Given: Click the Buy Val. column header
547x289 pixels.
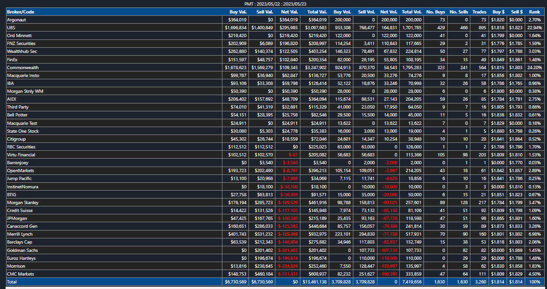Looking at the screenshot, I should 238,12.
